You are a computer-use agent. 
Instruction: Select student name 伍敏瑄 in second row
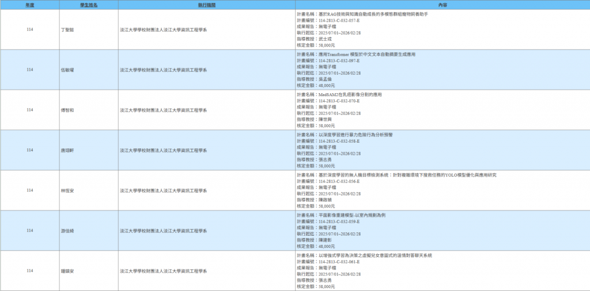[x=67, y=70]
